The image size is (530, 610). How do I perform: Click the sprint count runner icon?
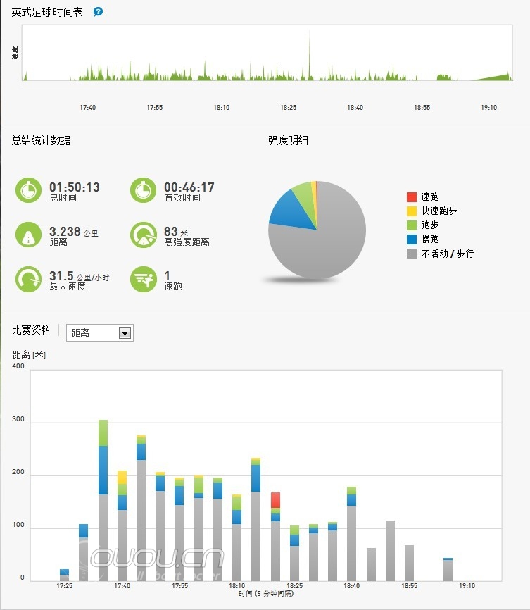tap(143, 280)
